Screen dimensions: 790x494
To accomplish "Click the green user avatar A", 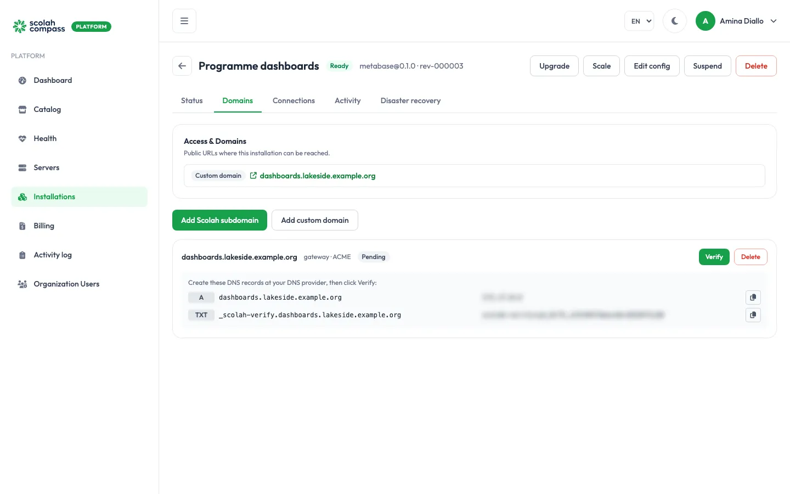I will click(706, 21).
